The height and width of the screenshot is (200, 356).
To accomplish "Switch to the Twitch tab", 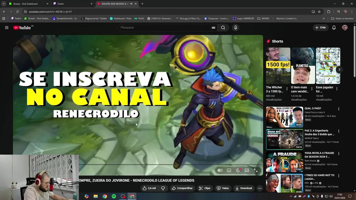I will point(73,4).
